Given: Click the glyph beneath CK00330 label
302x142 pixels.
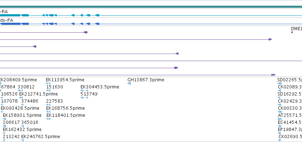Looking at the screenshot, I should tap(280, 112).
